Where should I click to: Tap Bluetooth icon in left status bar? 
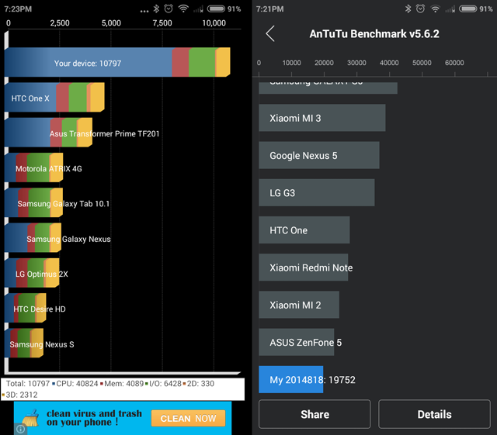(x=156, y=9)
